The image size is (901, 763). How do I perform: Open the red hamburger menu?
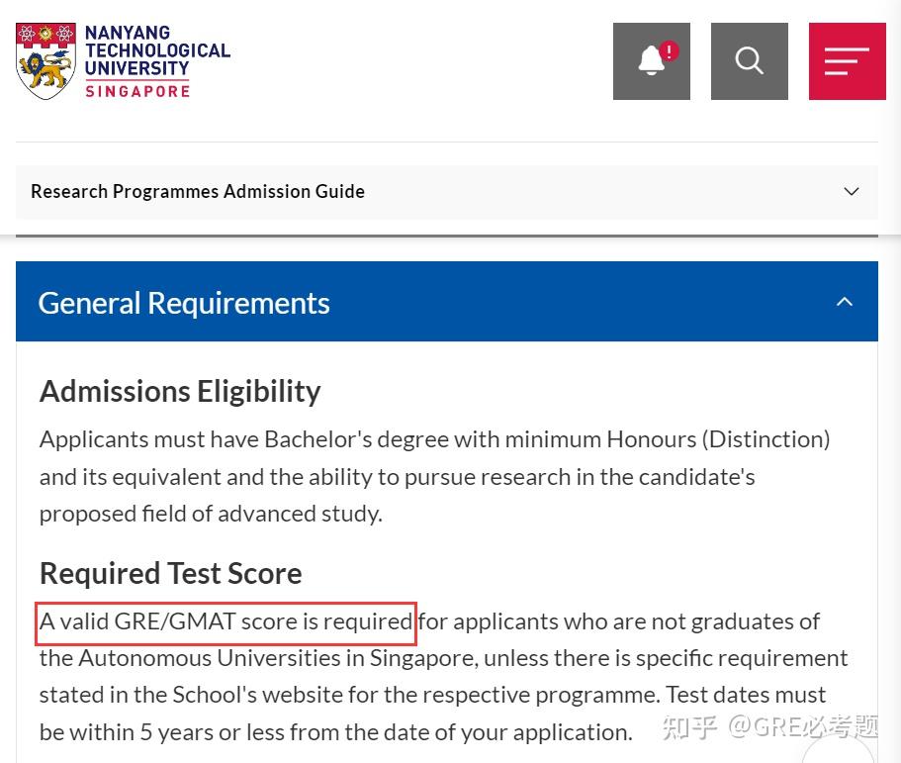tap(847, 61)
